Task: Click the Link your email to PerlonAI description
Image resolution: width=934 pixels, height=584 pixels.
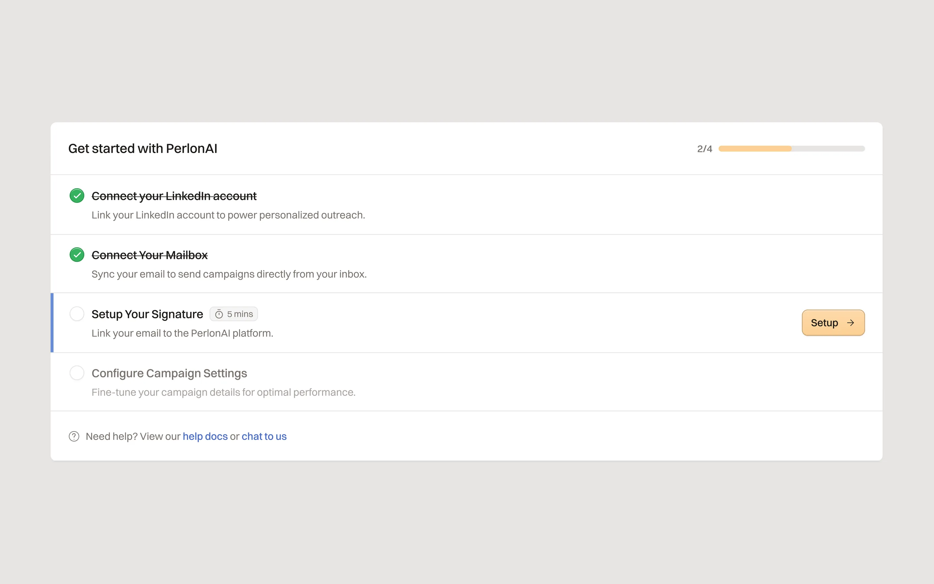Action: click(x=182, y=333)
